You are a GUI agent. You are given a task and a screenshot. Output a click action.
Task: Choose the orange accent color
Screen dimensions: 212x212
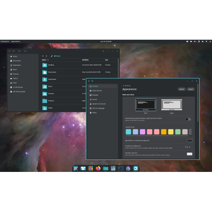click(x=164, y=132)
